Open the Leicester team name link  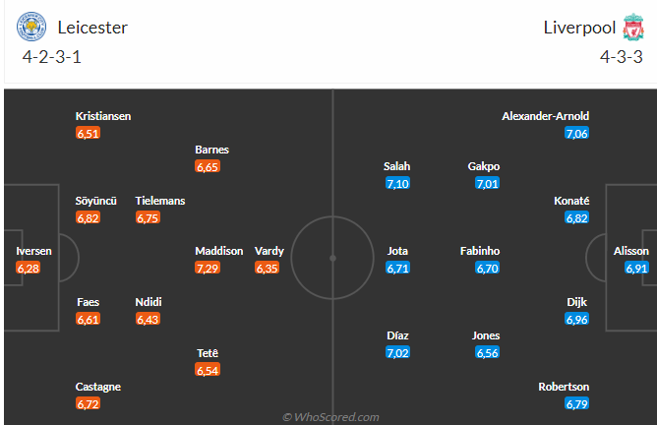coord(92,28)
